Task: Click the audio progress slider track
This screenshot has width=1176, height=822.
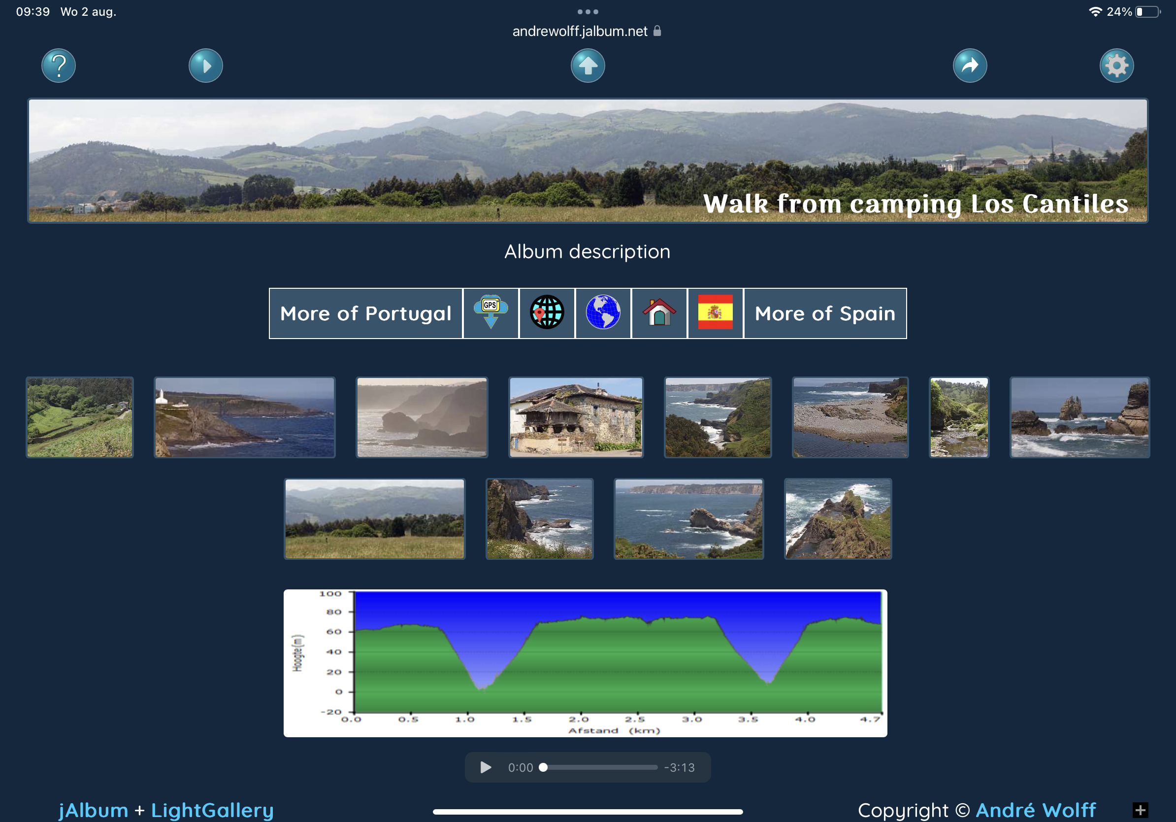Action: pyautogui.click(x=599, y=767)
